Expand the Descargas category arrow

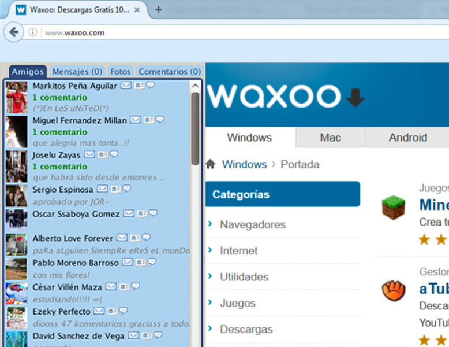pos(210,328)
